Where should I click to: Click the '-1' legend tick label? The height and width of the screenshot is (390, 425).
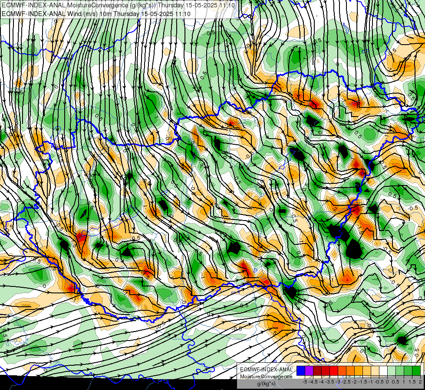pyautogui.click(x=371, y=382)
